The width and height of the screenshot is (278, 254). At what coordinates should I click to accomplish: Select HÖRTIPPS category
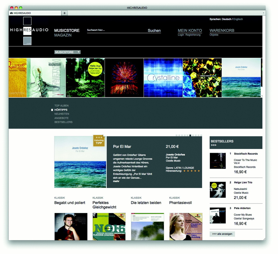point(61,110)
